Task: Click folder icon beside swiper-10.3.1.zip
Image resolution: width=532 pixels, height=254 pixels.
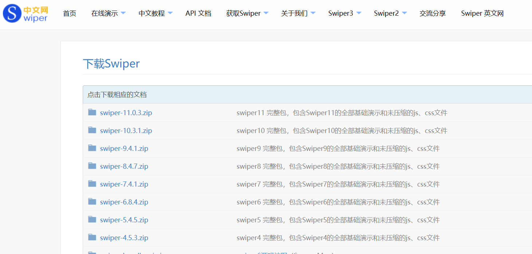Action: [x=92, y=130]
